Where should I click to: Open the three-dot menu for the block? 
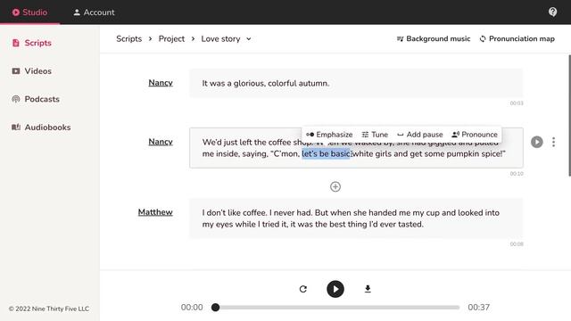point(553,142)
